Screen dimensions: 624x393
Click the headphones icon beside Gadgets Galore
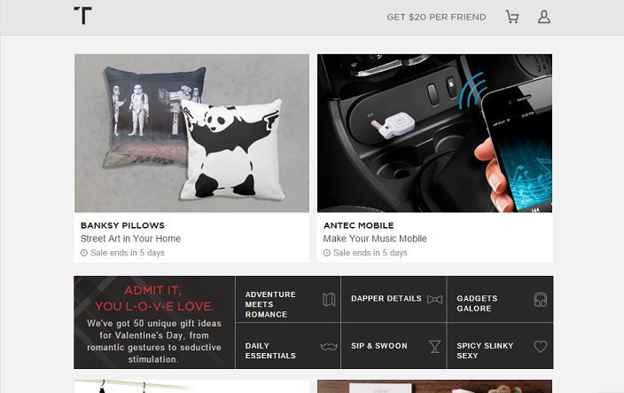click(540, 300)
